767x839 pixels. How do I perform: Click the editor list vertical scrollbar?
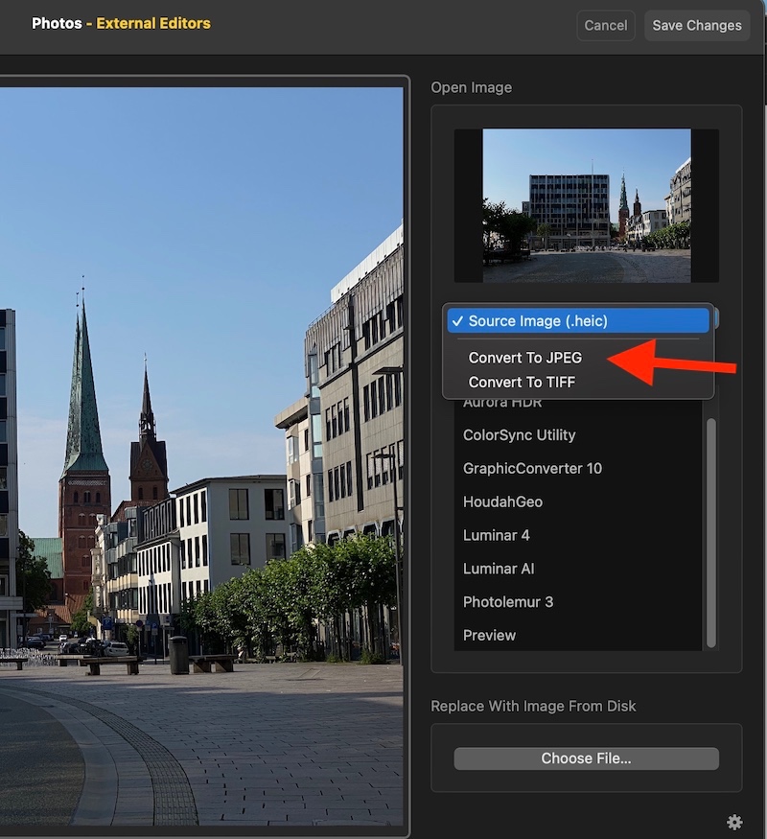coord(710,532)
